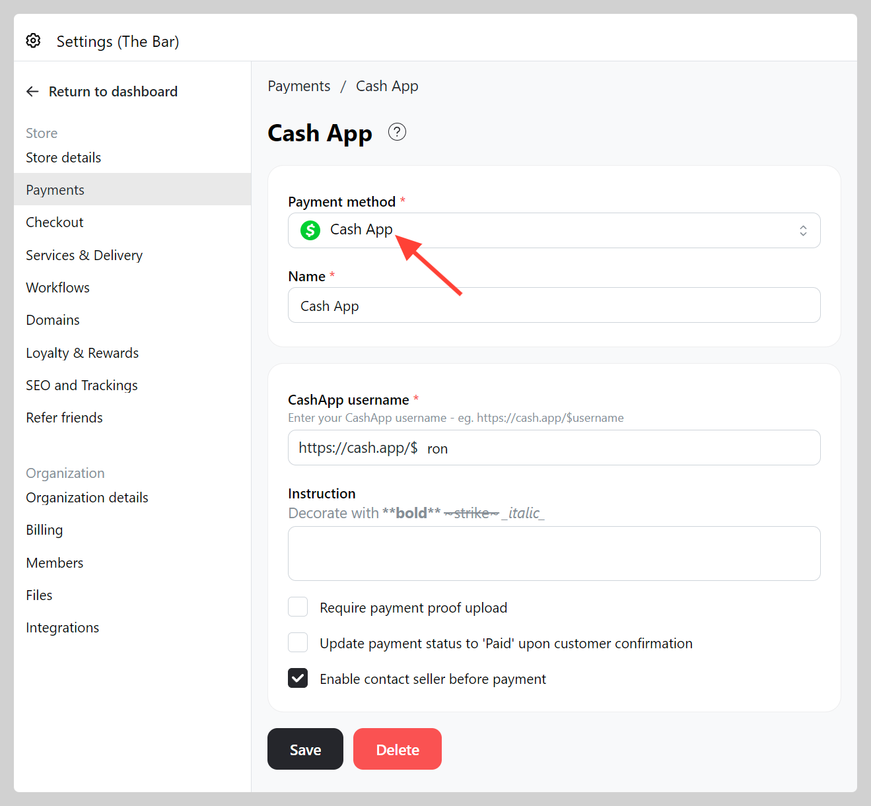Click Payments breadcrumb link
This screenshot has width=871, height=806.
click(x=299, y=86)
